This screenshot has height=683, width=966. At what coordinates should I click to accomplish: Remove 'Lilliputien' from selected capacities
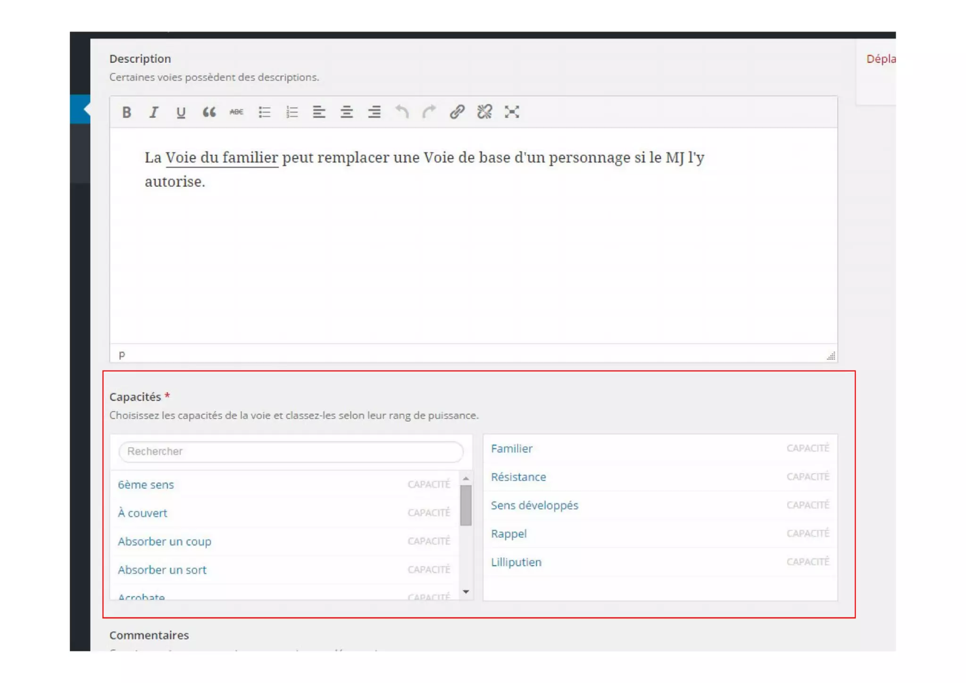[x=516, y=562]
